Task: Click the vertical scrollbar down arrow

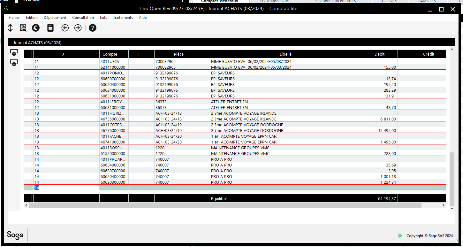Action: coord(452,208)
